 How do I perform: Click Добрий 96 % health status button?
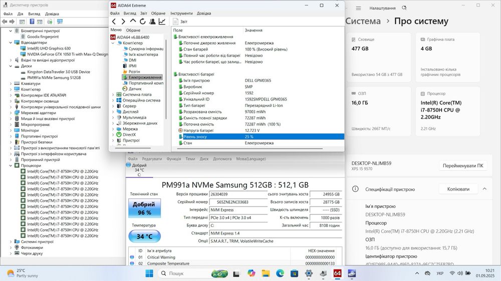[x=144, y=208]
